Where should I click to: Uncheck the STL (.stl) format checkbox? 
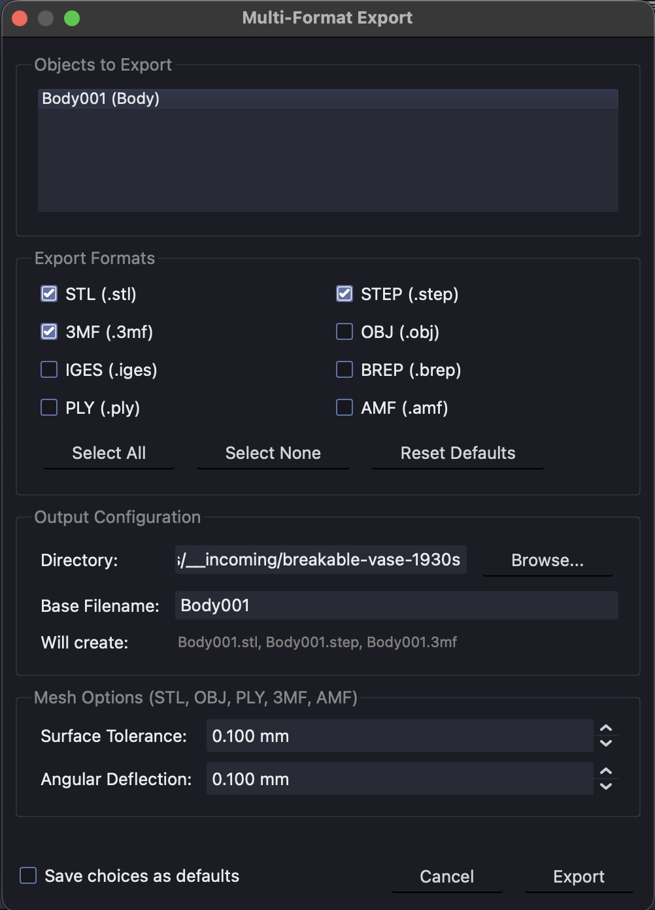pos(49,294)
